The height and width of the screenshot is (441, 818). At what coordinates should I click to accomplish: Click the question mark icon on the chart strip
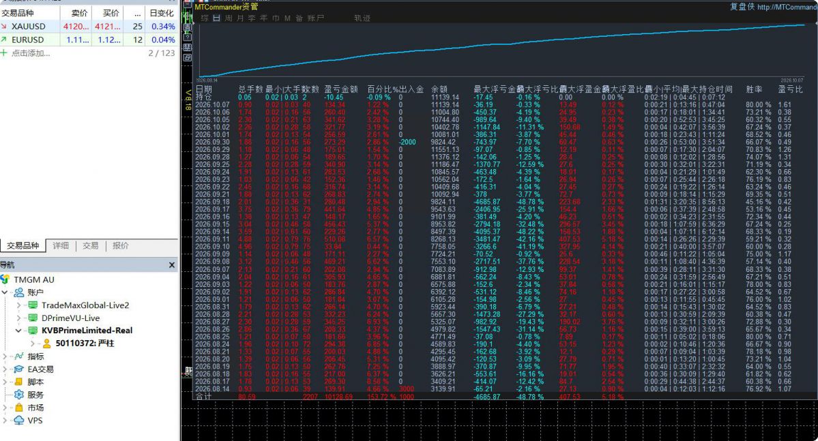(188, 37)
